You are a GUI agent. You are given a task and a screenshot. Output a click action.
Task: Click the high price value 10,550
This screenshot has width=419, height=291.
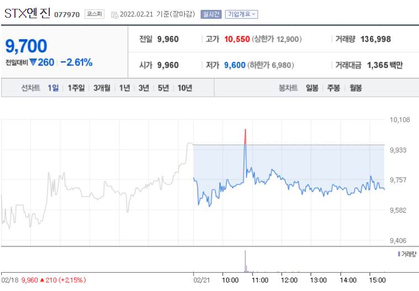pos(237,39)
